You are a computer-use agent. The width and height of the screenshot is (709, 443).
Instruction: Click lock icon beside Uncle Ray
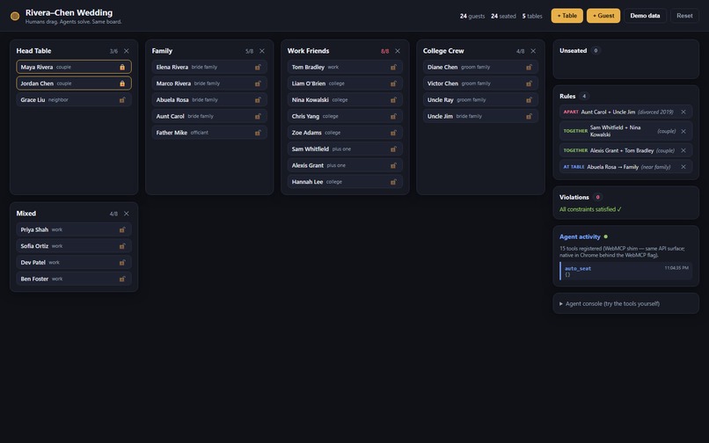coord(529,100)
